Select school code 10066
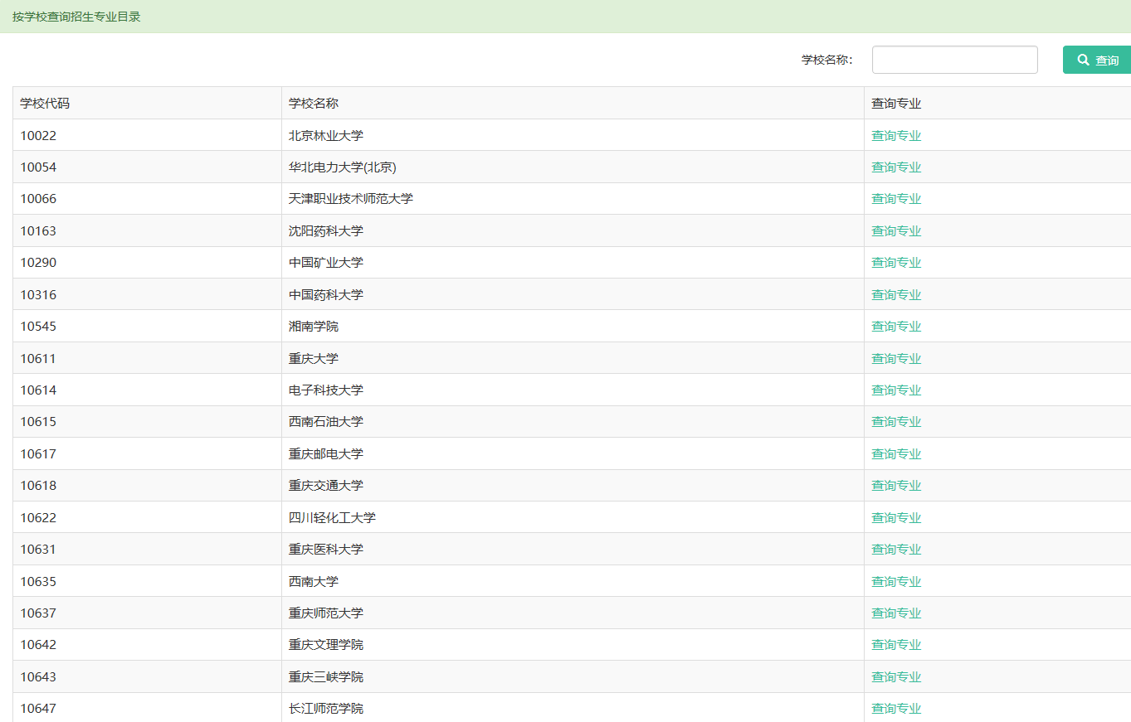The height and width of the screenshot is (722, 1131). tap(38, 199)
